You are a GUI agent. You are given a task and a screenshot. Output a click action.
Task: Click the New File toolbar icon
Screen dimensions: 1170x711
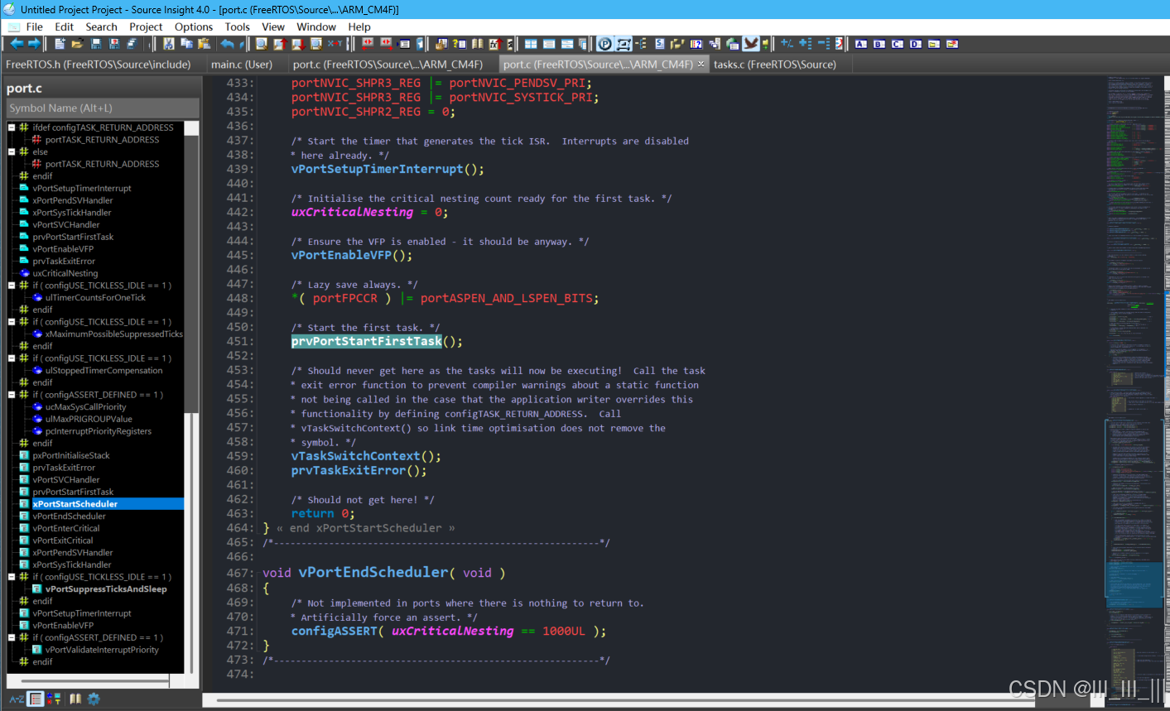tap(60, 44)
